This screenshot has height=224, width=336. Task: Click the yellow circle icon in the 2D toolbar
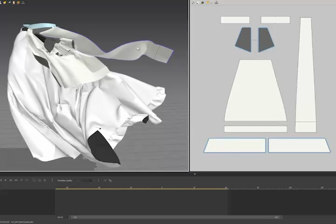tap(207, 3)
